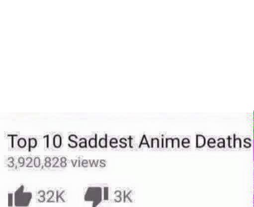Viewport: 254px width, 207px height.
Task: Click the thumb of the like icon
Action: 21,189
